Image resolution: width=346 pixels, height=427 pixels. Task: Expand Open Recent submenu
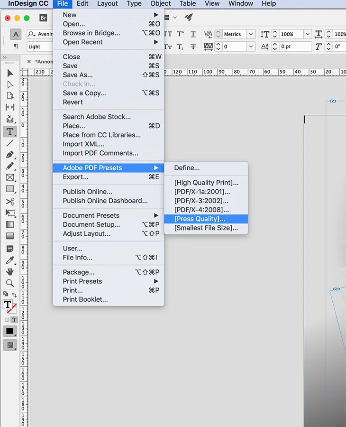tap(108, 42)
